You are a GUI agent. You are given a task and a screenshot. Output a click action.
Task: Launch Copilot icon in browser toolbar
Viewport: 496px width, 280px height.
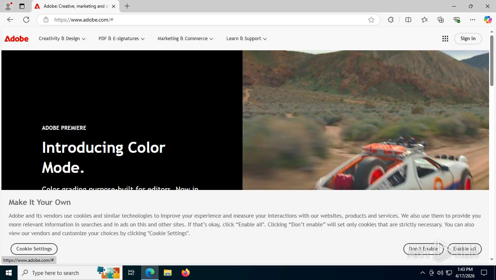click(x=488, y=20)
